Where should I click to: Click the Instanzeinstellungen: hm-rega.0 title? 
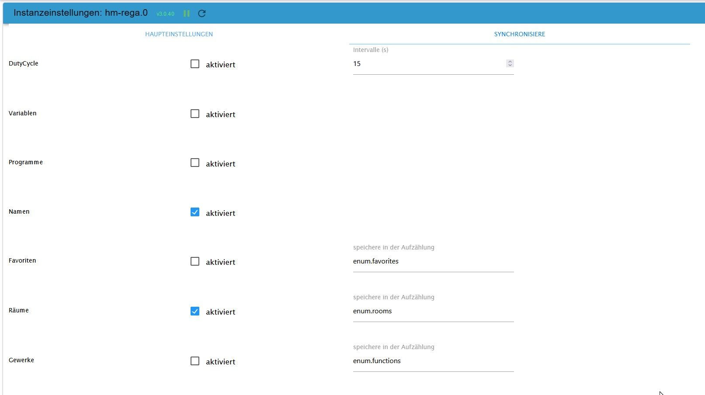click(x=80, y=13)
